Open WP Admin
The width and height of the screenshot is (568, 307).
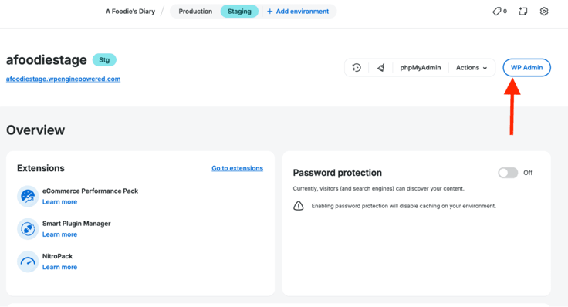[x=526, y=67]
